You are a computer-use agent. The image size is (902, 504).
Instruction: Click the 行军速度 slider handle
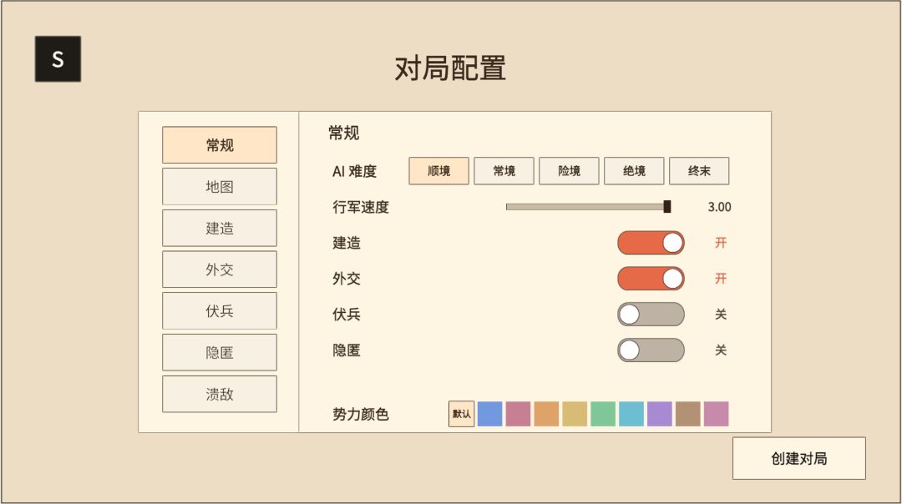[x=667, y=207]
